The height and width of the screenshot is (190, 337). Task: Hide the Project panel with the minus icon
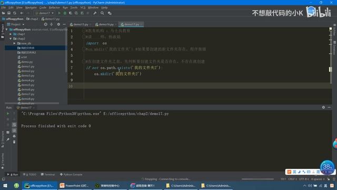click(x=64, y=24)
